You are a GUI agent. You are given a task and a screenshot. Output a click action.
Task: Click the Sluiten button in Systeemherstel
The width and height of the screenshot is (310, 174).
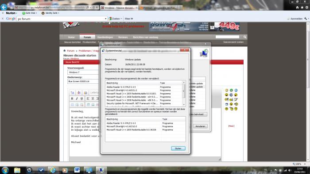178,148
